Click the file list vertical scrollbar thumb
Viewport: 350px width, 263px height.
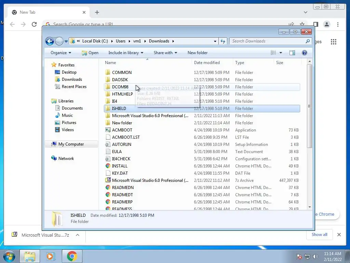pyautogui.click(x=309, y=106)
